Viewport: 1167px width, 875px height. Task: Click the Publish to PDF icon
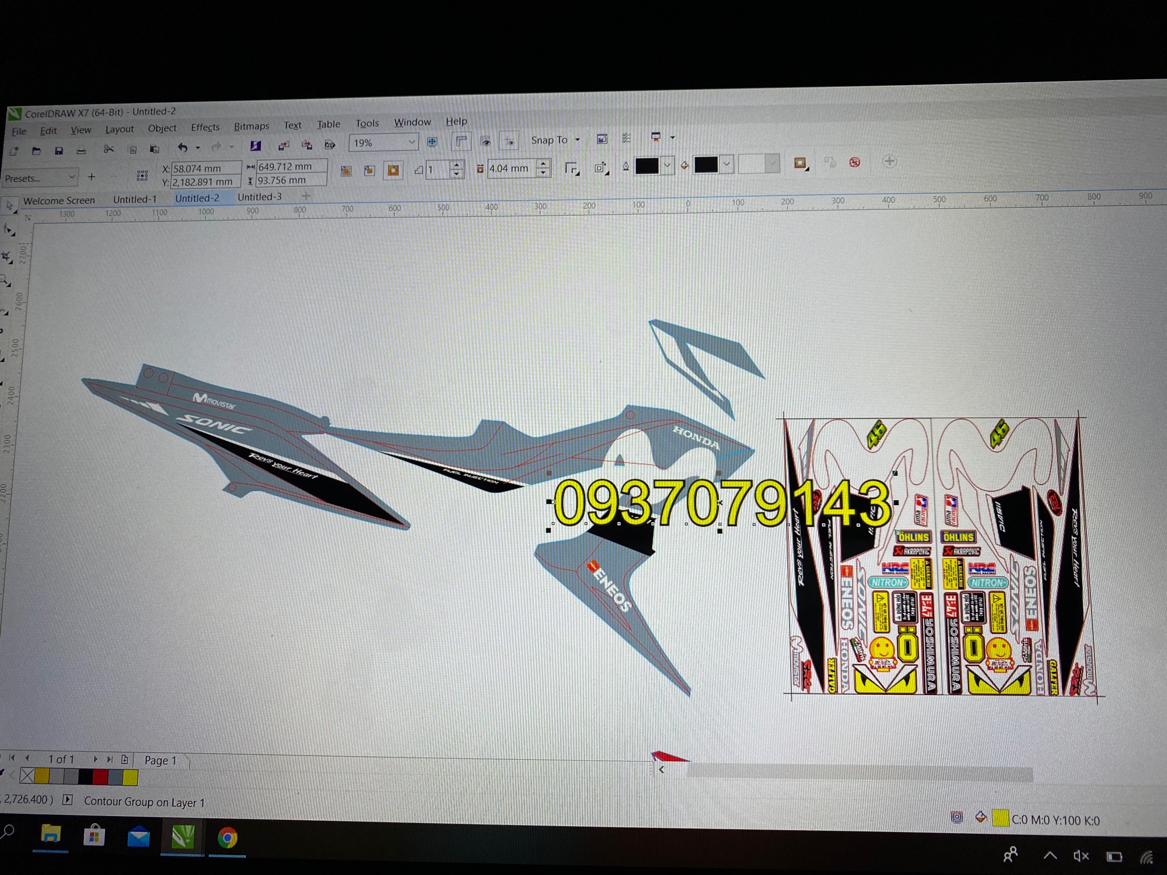[x=330, y=144]
